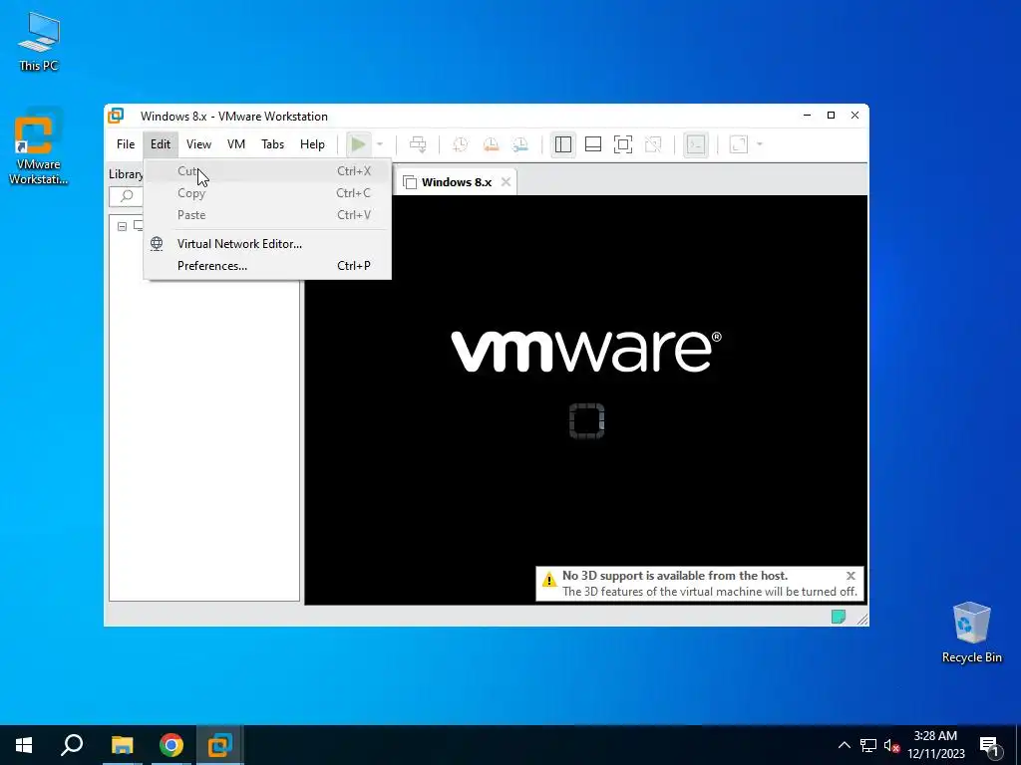Toggle the Library sidebar view icon
The width and height of the screenshot is (1021, 765).
tap(563, 144)
